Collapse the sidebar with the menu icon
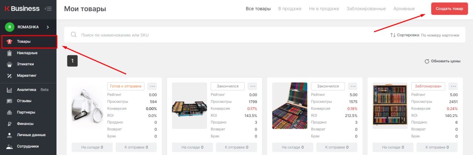 [x=48, y=9]
